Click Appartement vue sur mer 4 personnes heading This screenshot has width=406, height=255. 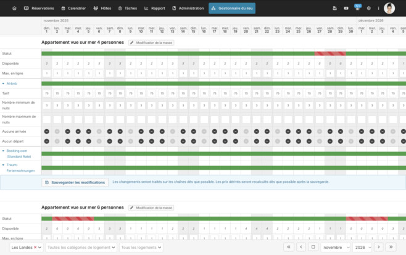[83, 42]
